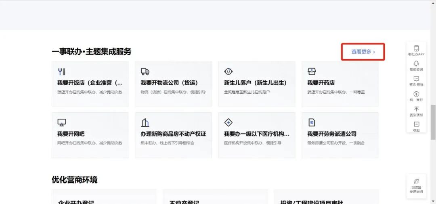Viewport: 436px width, 204px height.
Task: Click the logistics truck icon
Action: click(145, 72)
